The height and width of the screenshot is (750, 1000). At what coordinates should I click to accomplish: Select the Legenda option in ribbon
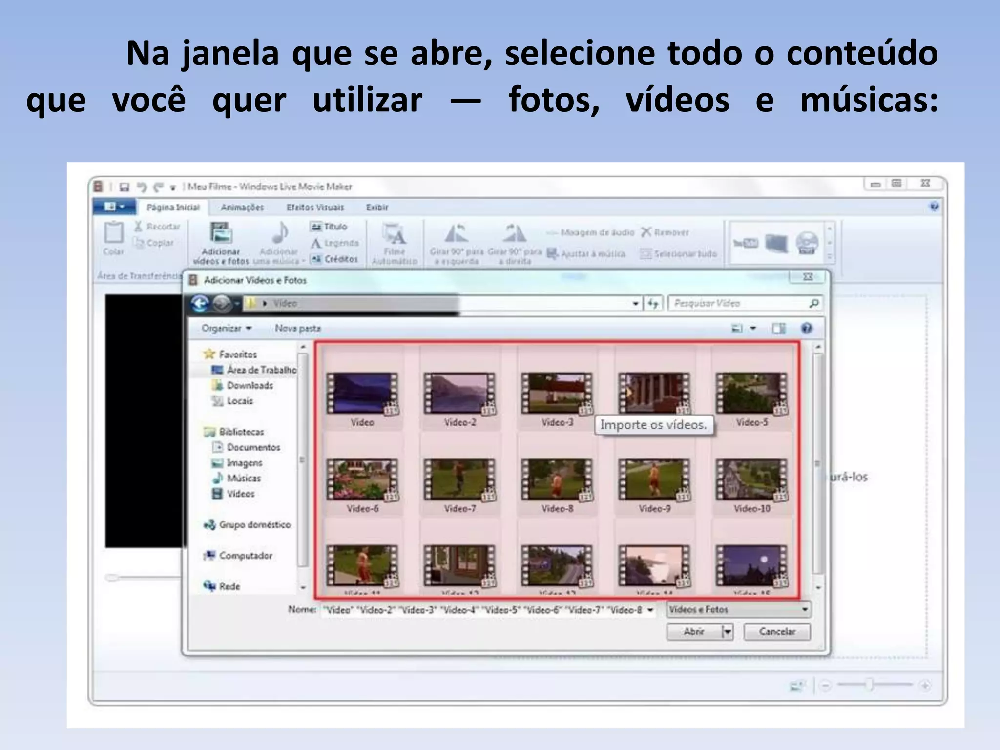pos(335,243)
